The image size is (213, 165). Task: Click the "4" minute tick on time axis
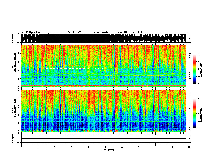88,147
